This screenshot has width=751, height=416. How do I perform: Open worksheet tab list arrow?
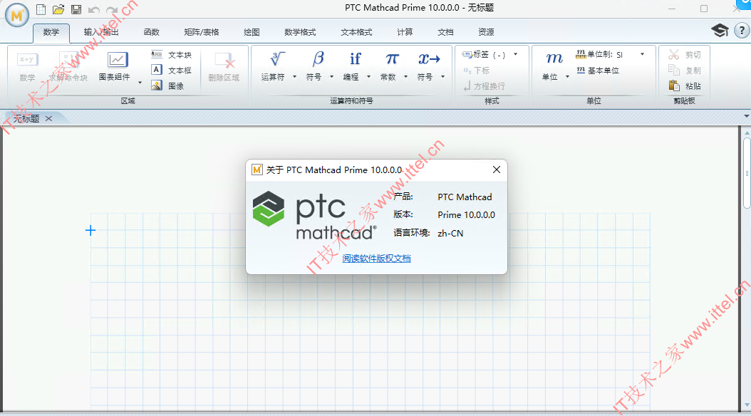click(x=746, y=116)
